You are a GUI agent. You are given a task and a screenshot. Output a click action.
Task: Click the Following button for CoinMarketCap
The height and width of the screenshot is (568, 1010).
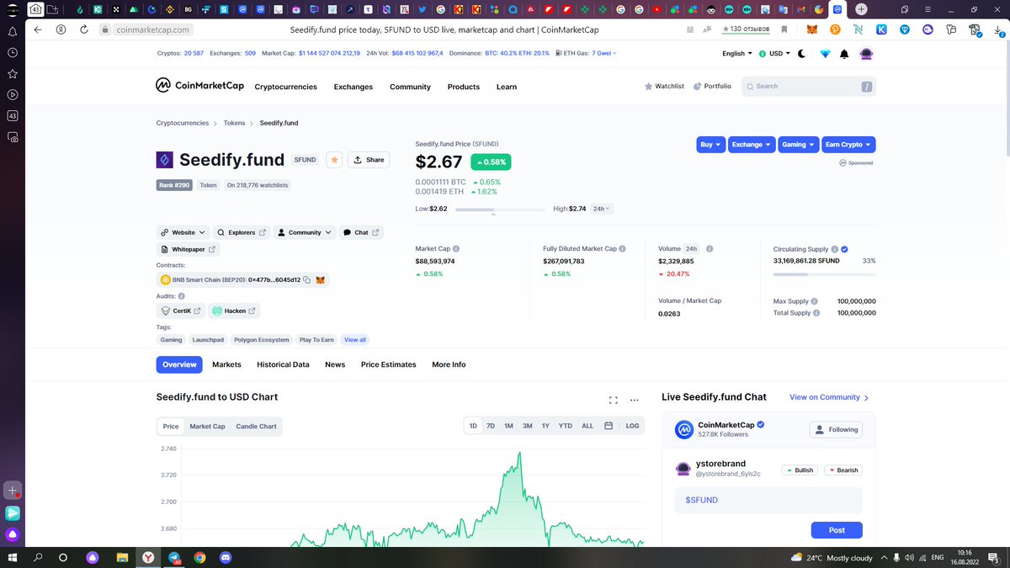click(835, 429)
